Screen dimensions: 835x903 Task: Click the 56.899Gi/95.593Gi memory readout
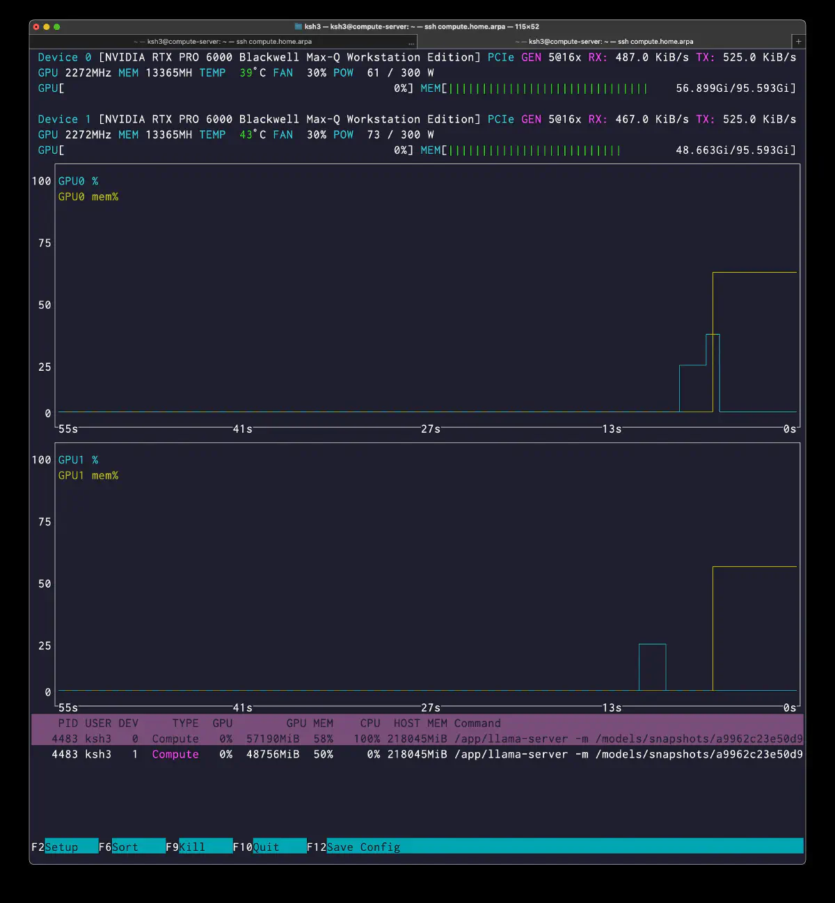coord(733,88)
